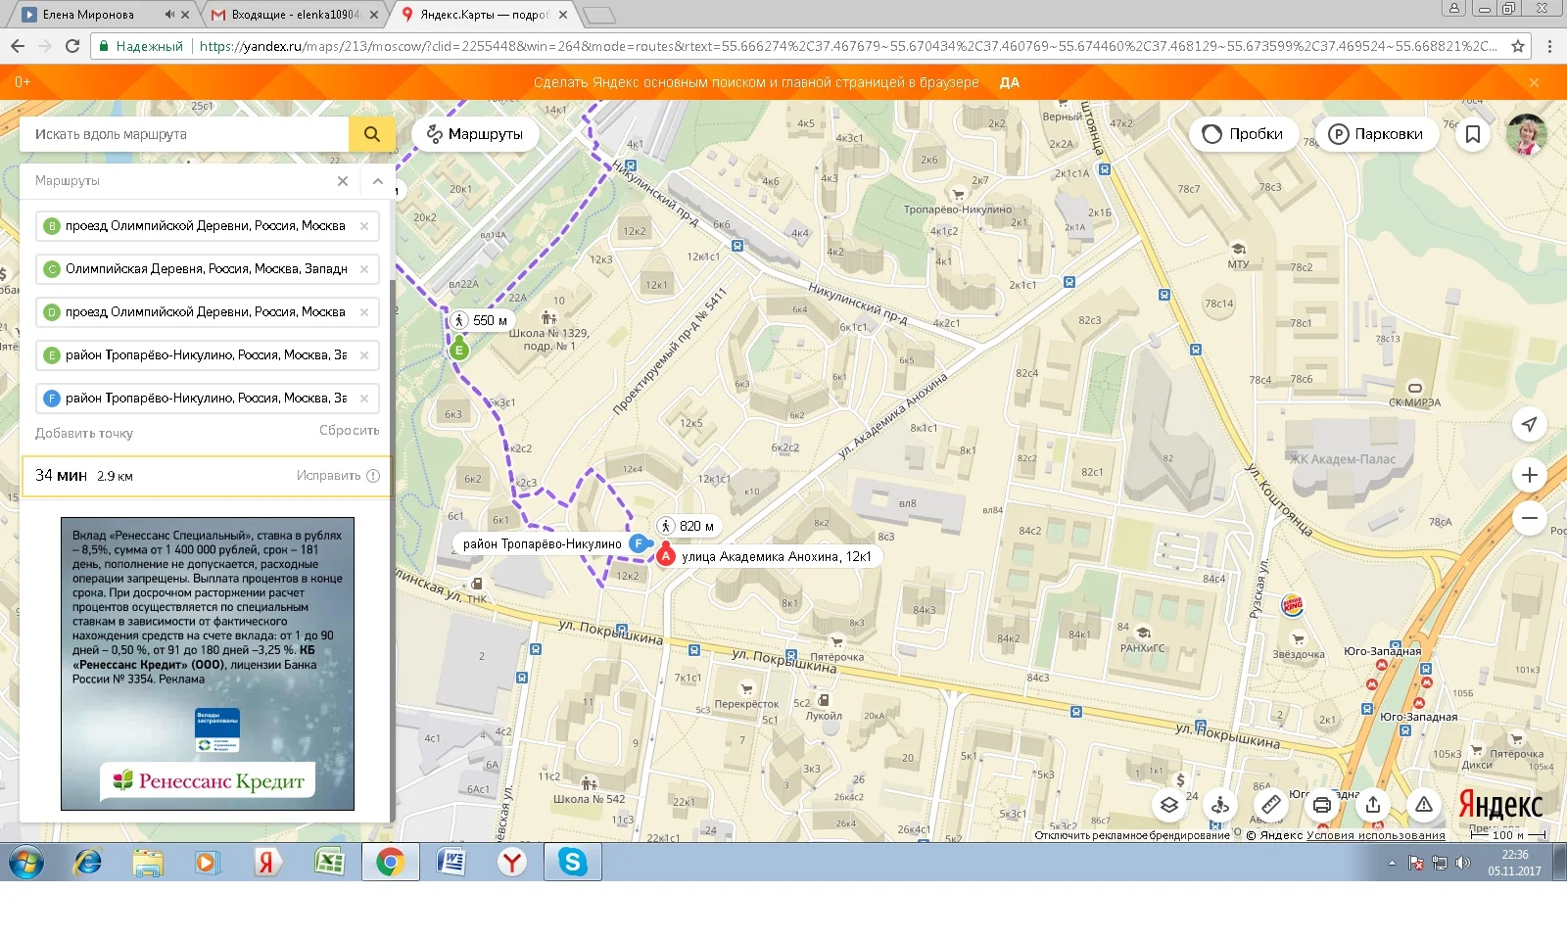Click the volume icon in system tray

pos(1463,863)
